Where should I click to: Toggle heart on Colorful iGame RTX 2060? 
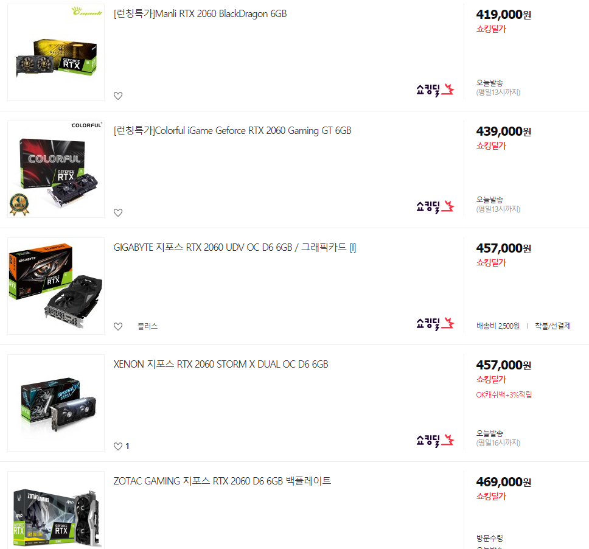pyautogui.click(x=118, y=212)
